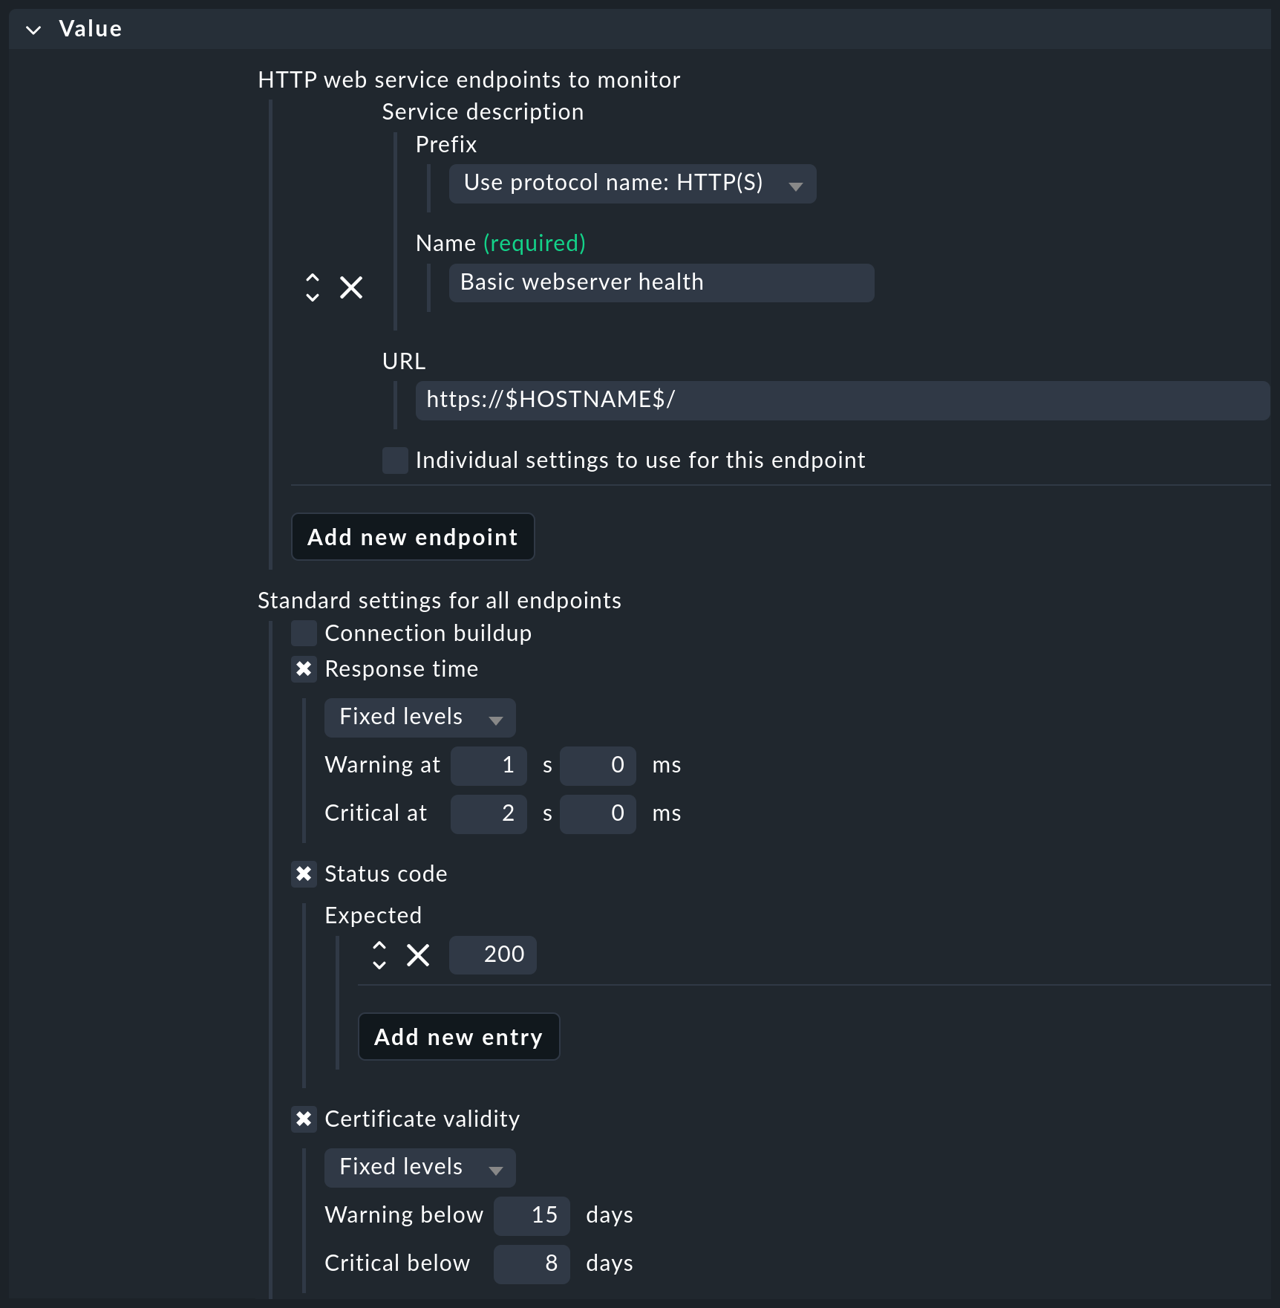
Task: Select the Warning at seconds value
Action: click(489, 765)
